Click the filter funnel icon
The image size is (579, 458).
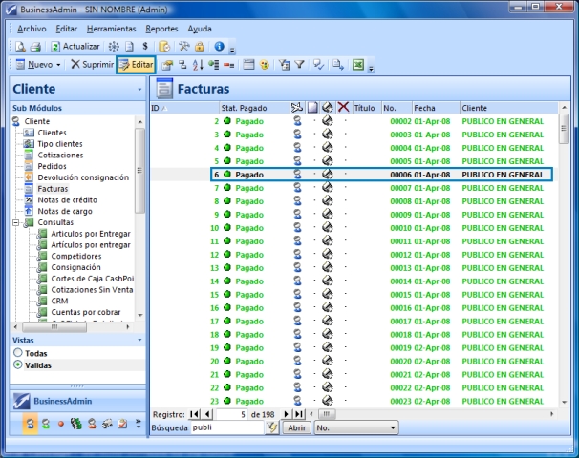click(299, 65)
